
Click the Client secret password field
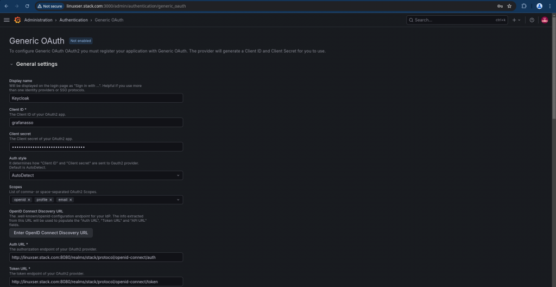point(96,147)
